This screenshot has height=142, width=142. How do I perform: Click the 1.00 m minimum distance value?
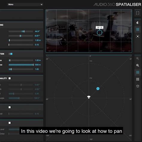[x=38, y=60]
